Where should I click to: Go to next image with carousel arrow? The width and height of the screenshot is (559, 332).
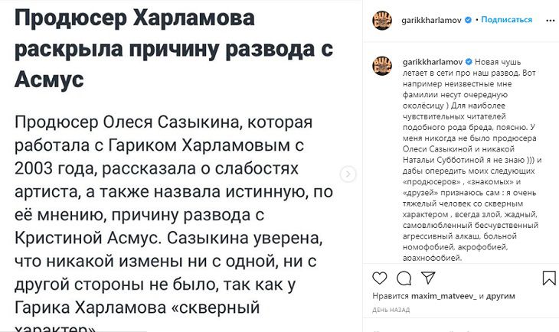click(348, 174)
